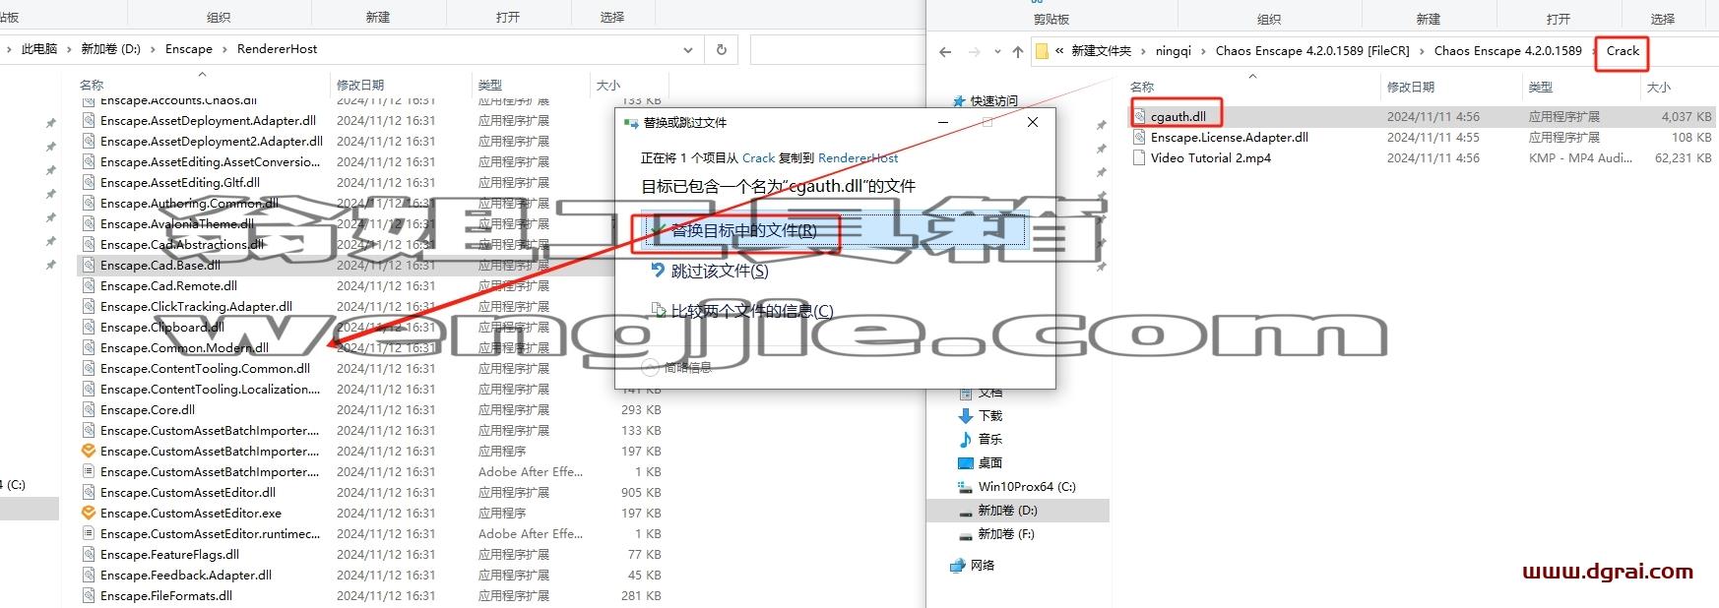Click the blue Downloads arrow icon
Image resolution: width=1719 pixels, height=608 pixels.
coord(965,416)
